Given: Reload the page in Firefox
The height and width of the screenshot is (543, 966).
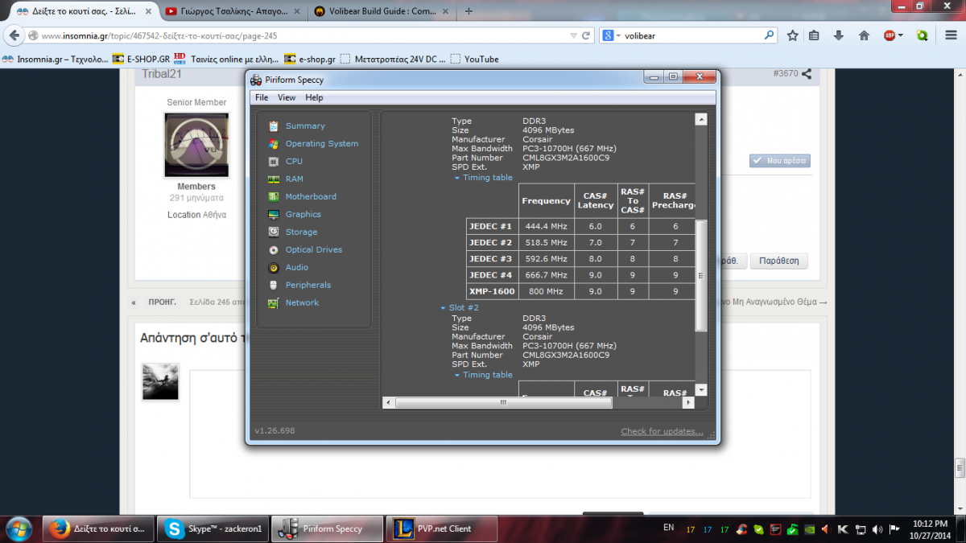Looking at the screenshot, I should [586, 36].
